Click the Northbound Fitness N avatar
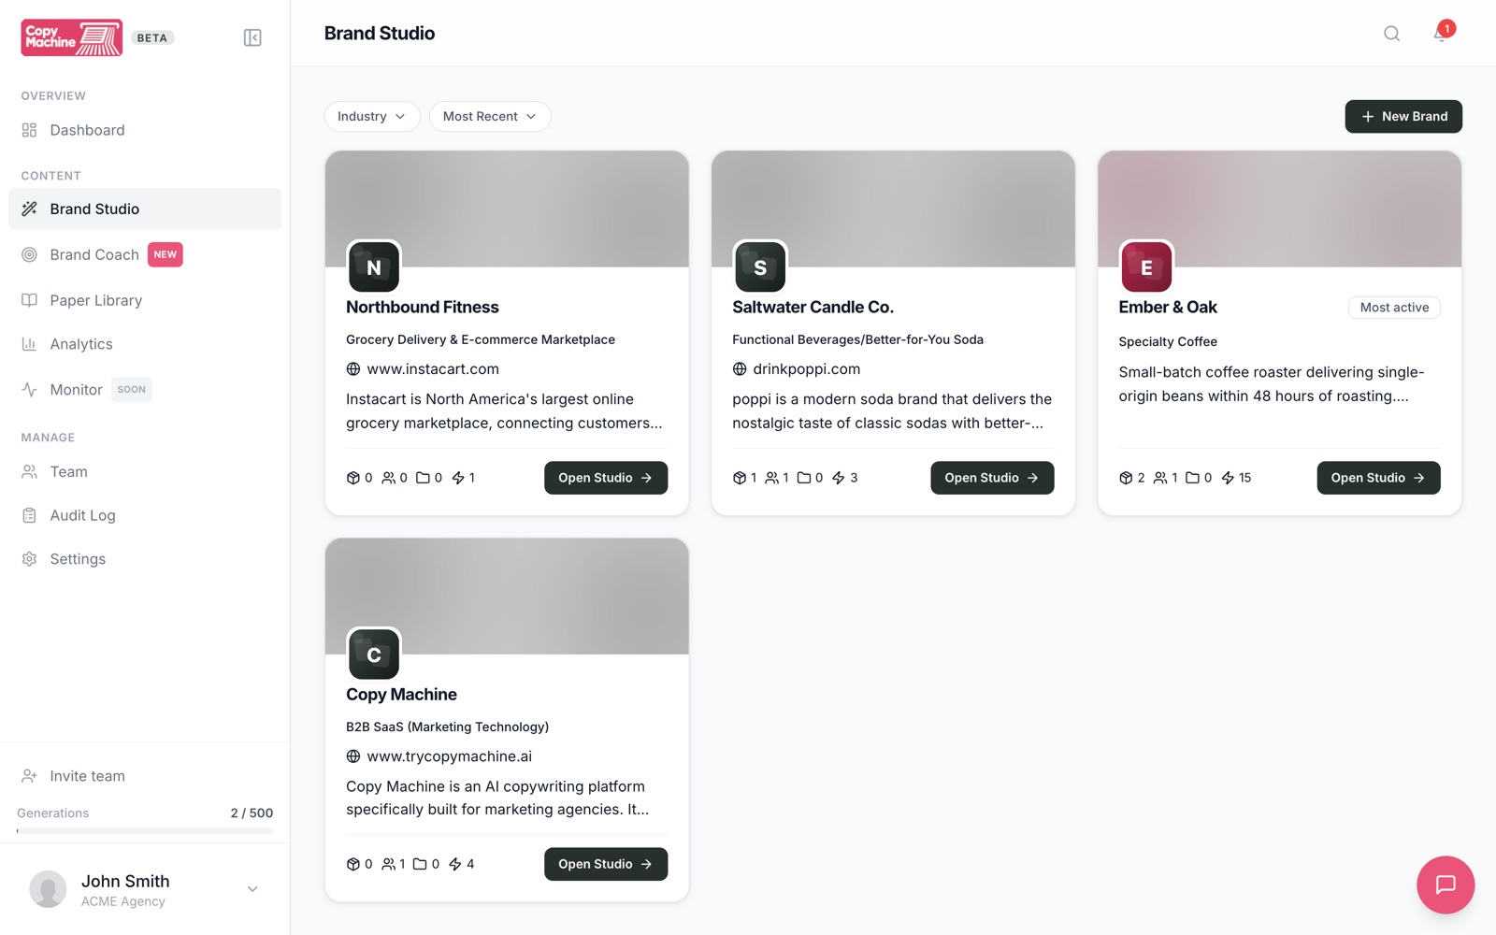 tap(374, 267)
